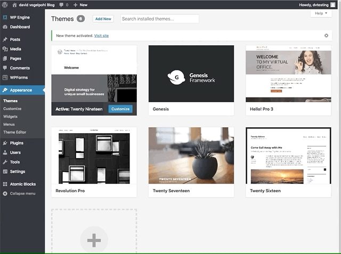The image size is (341, 254).
Task: Select the Twenty Seventeen theme thumbnail
Action: tap(191, 155)
